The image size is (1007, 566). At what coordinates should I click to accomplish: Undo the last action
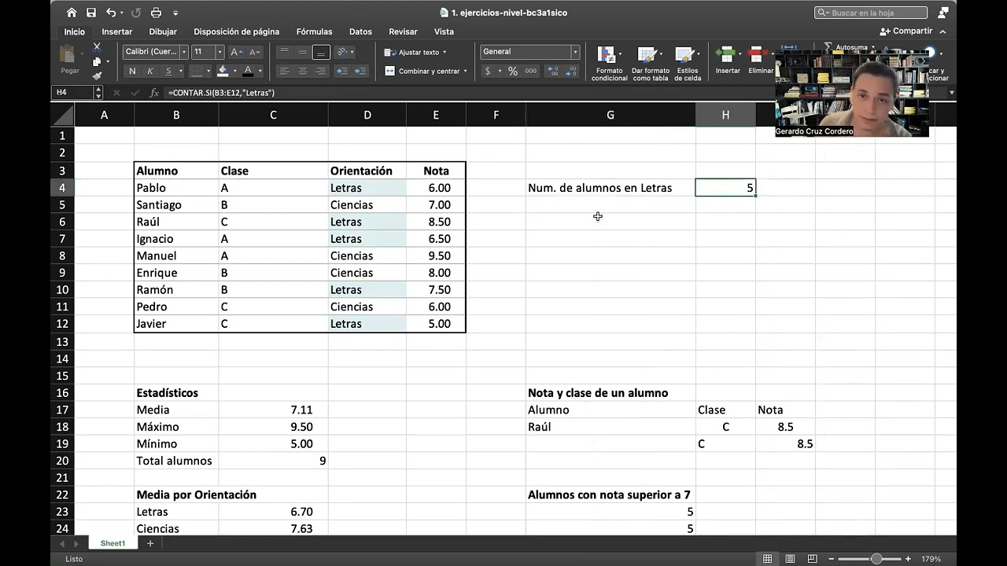pyautogui.click(x=111, y=13)
